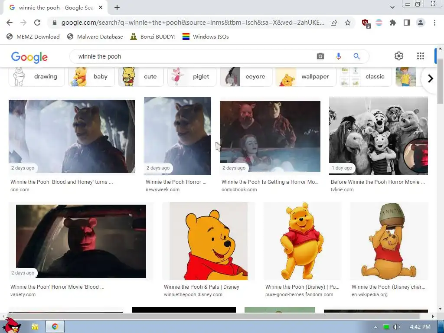Viewport: 444px width, 333px height.
Task: Open the cnn.com Blood and Honey thumbnail
Action: click(x=72, y=136)
